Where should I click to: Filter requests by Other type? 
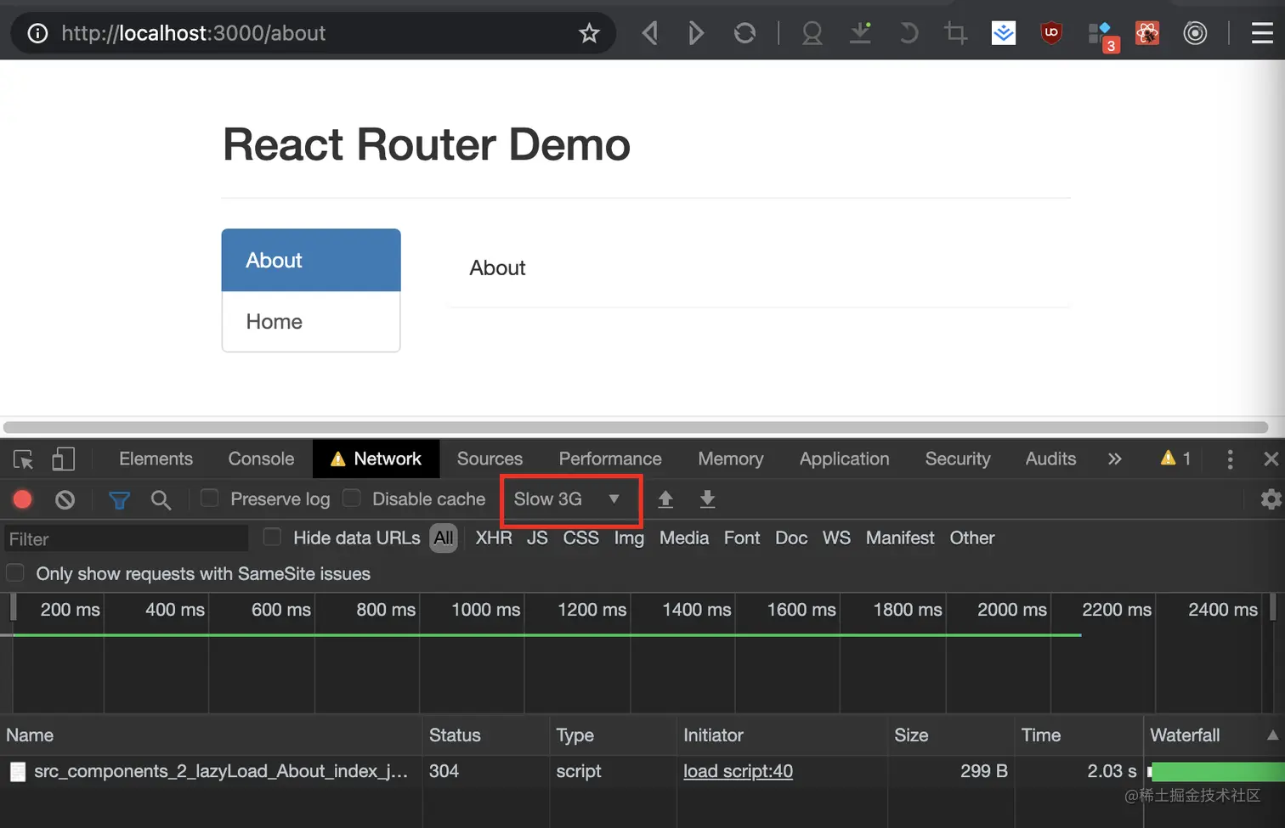[x=972, y=538]
